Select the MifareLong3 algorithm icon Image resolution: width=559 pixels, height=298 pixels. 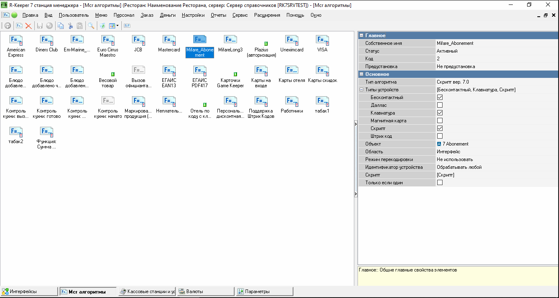230,40
